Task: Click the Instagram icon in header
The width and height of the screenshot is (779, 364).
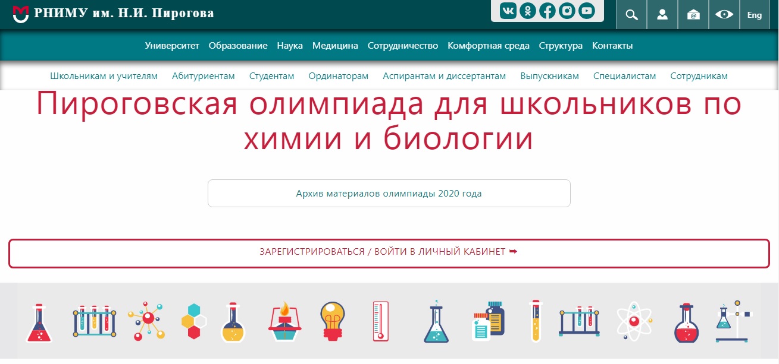Action: [567, 11]
